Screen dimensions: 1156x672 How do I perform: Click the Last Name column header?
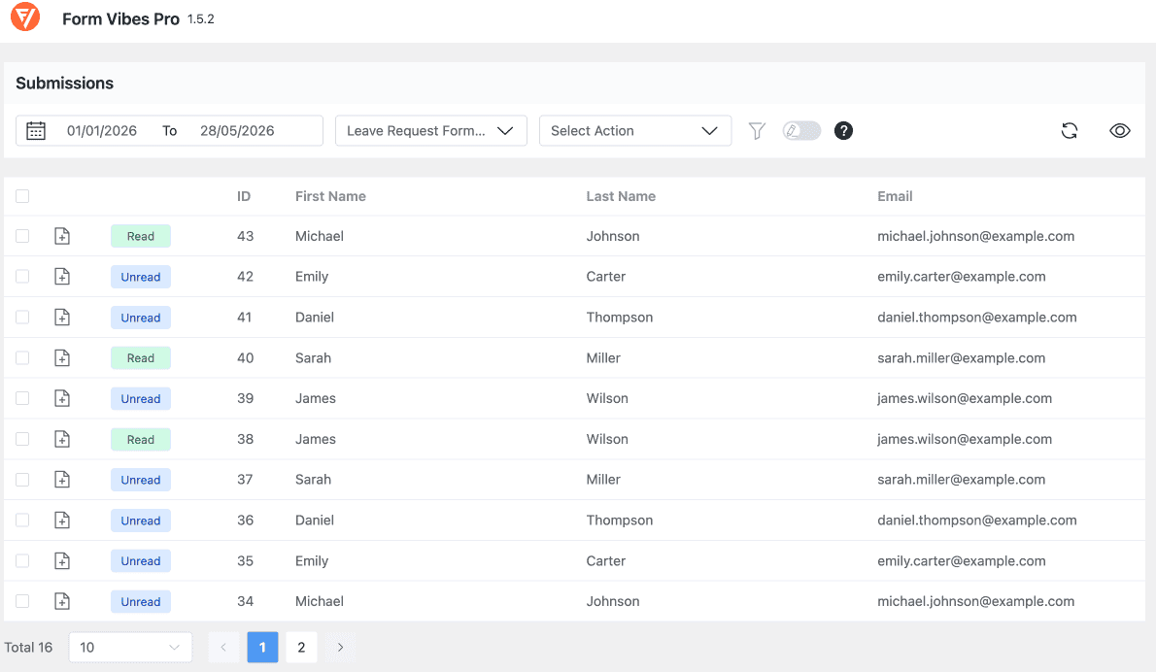[x=621, y=196]
